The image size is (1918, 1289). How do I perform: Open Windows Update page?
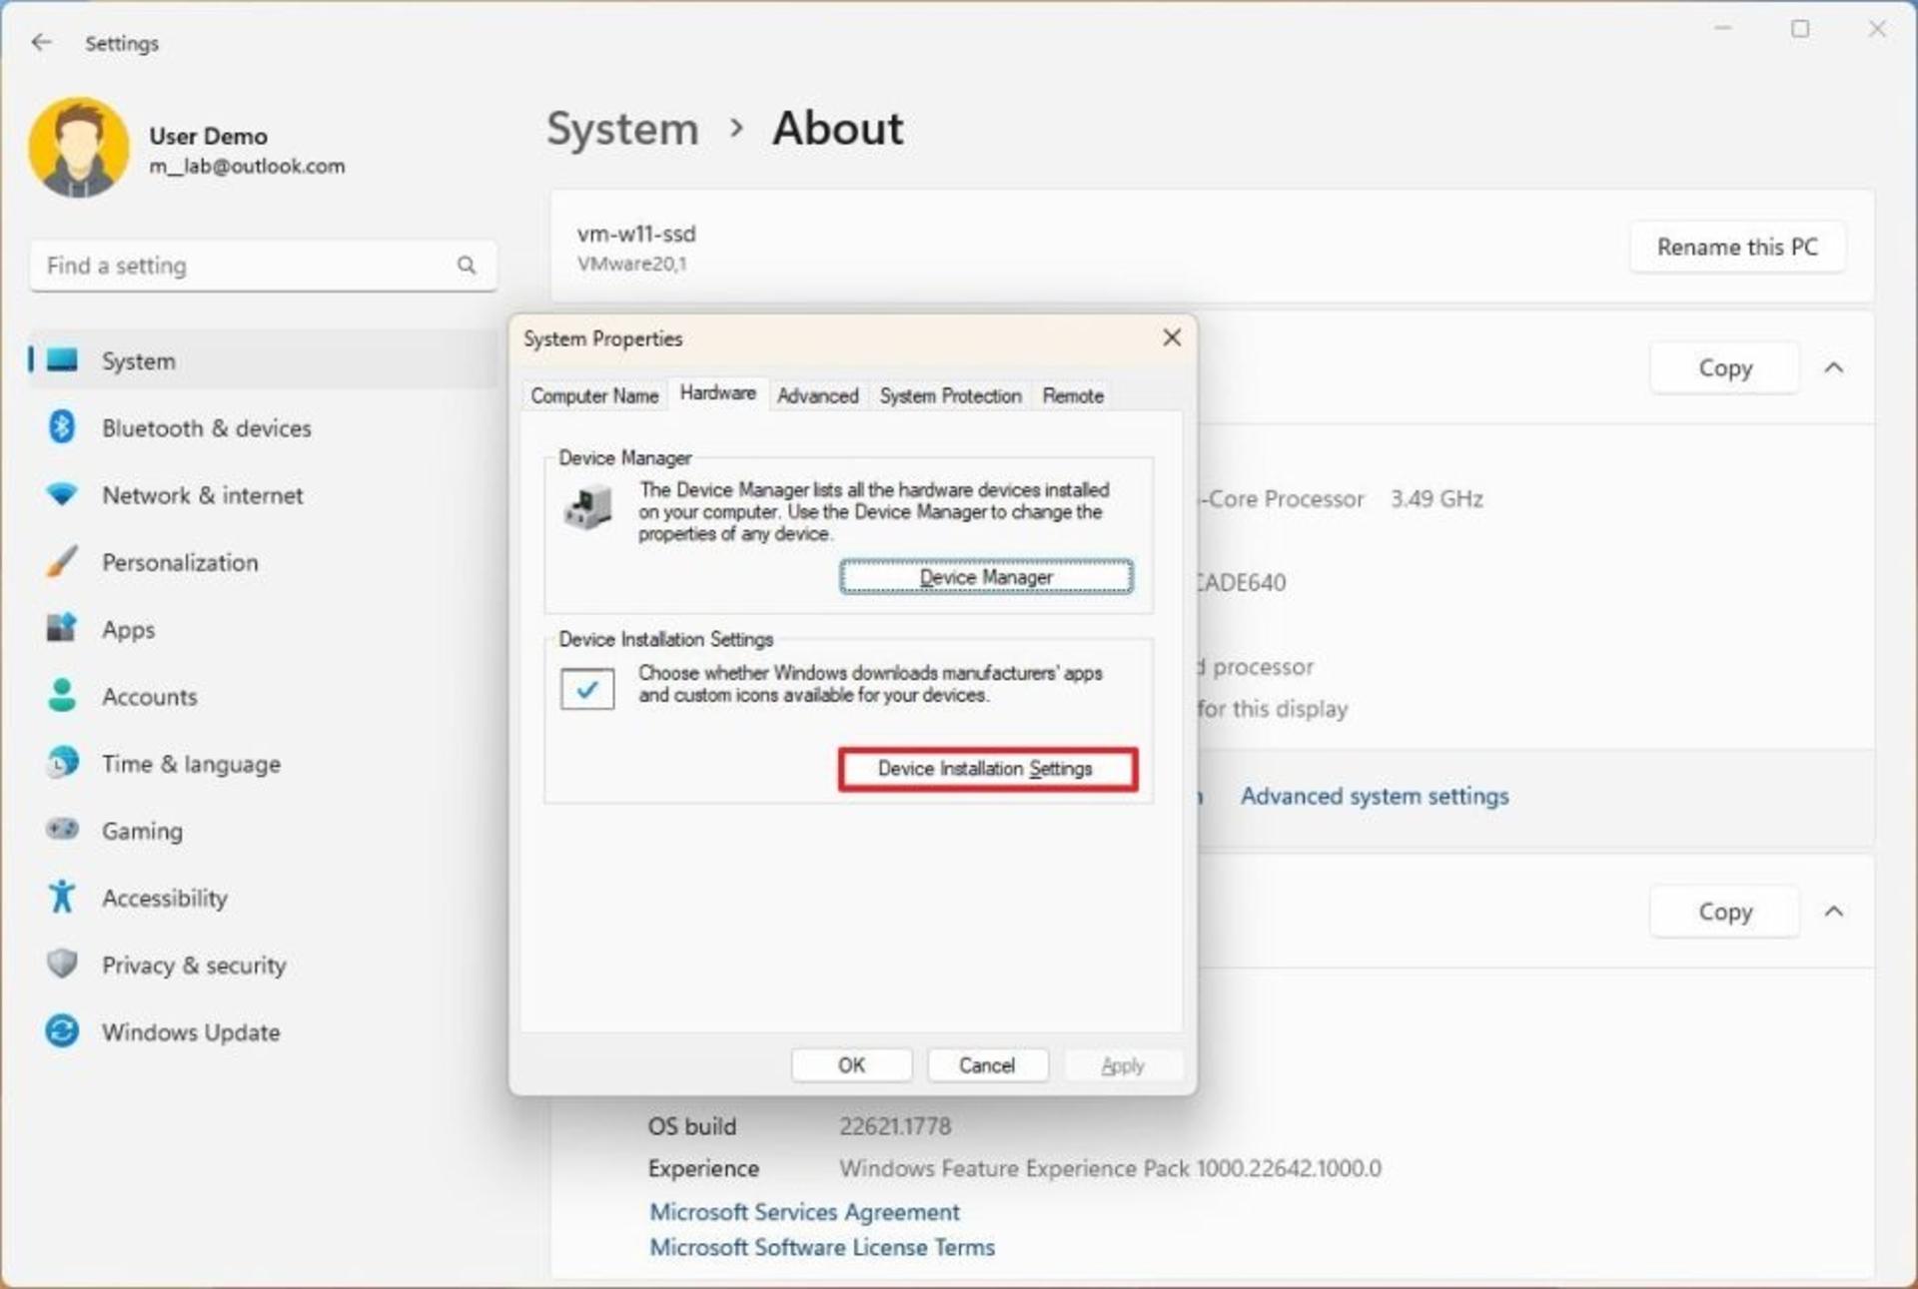click(264, 1030)
